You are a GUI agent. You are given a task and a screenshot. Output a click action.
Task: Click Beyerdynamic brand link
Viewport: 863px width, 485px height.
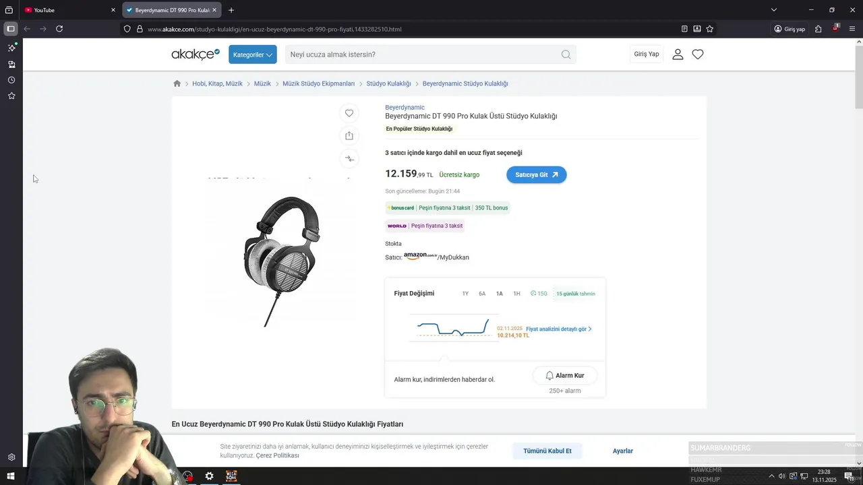pos(405,107)
